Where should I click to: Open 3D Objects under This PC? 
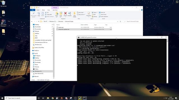tap(37, 56)
